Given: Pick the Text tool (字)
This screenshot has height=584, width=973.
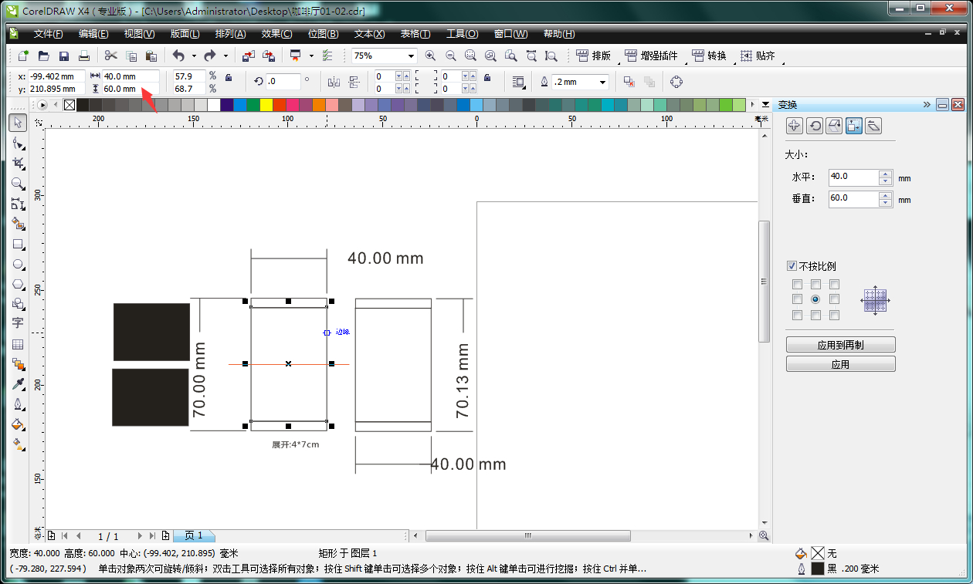Looking at the screenshot, I should point(18,323).
